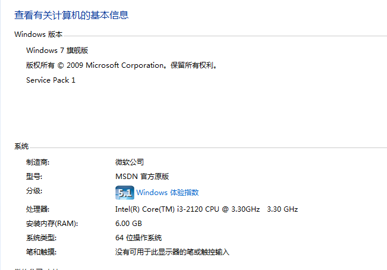Viewport: 387px width, 270px height.
Task: Click the 笔和触摸 label
Action: (x=41, y=252)
